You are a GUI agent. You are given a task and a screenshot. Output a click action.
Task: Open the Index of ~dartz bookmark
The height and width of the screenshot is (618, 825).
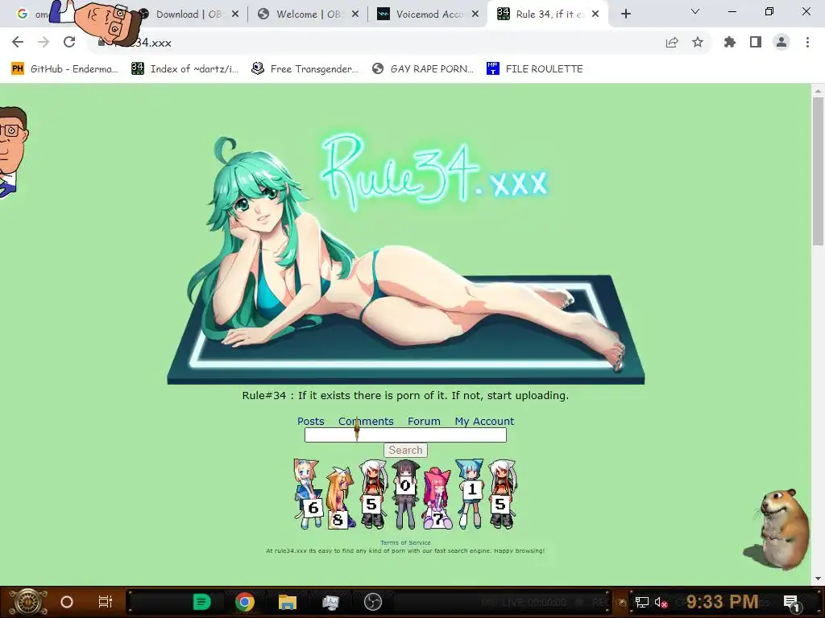point(184,69)
